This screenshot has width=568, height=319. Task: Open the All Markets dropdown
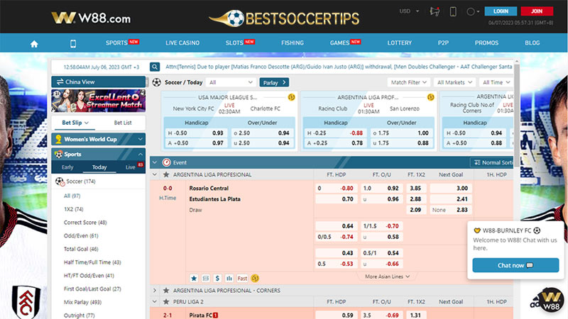click(454, 82)
